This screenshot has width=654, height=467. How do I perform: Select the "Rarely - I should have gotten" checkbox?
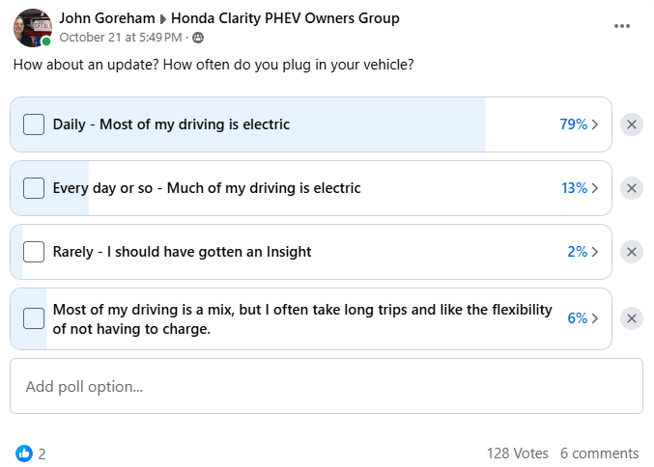tap(34, 252)
